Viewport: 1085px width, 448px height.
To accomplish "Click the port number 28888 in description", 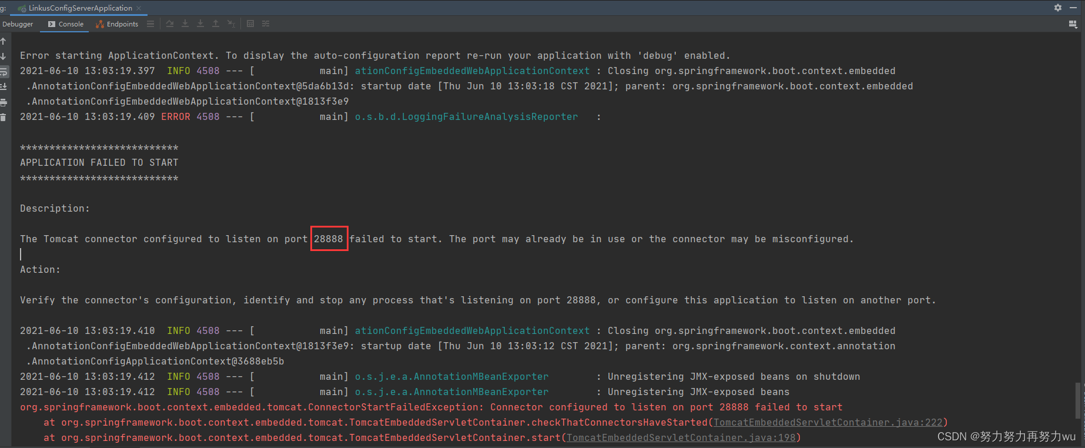I will point(329,239).
